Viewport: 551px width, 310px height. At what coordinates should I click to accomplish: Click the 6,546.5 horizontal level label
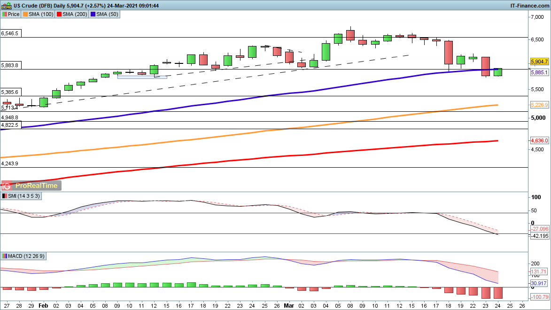coord(10,34)
